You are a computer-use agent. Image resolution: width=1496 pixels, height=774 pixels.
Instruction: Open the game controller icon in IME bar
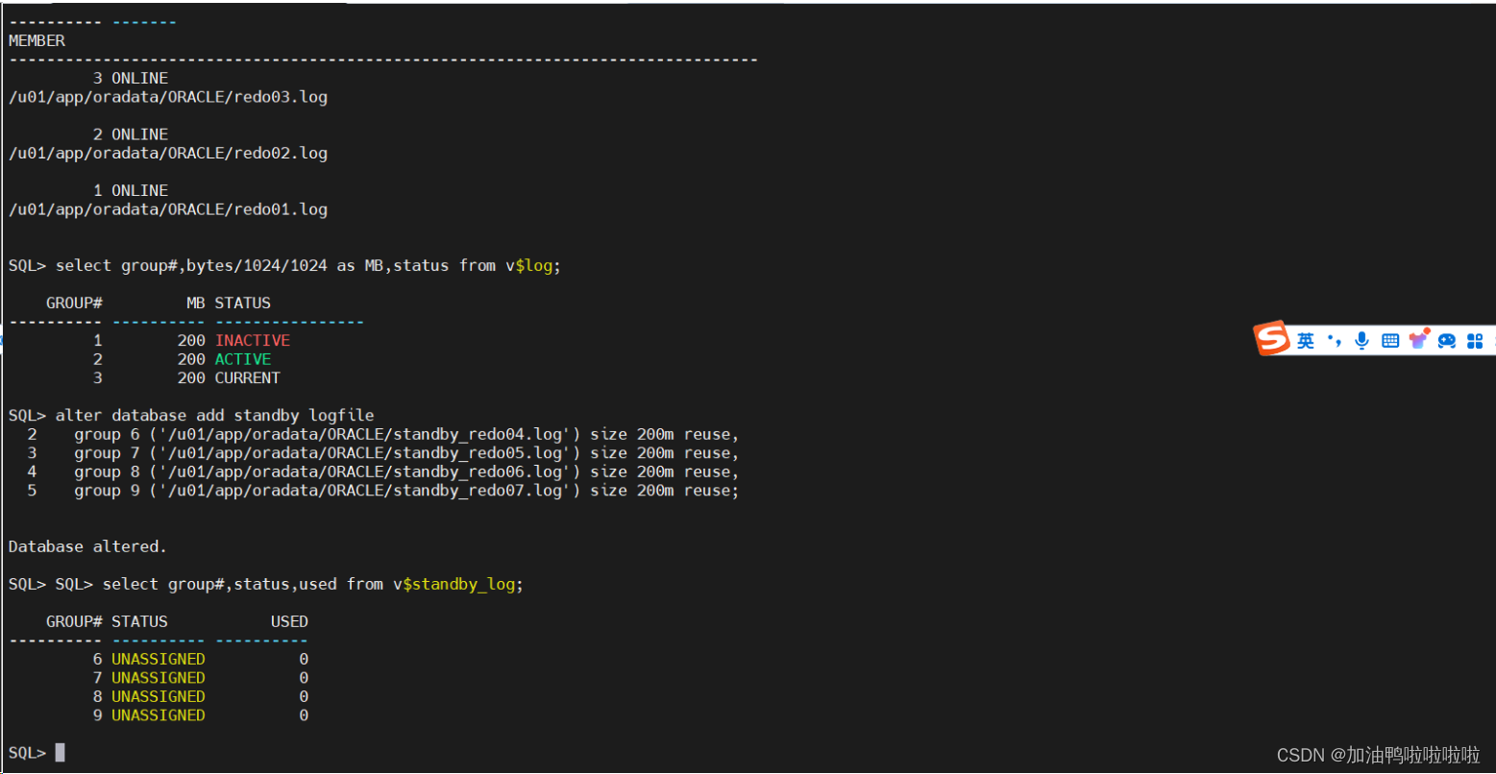1447,341
